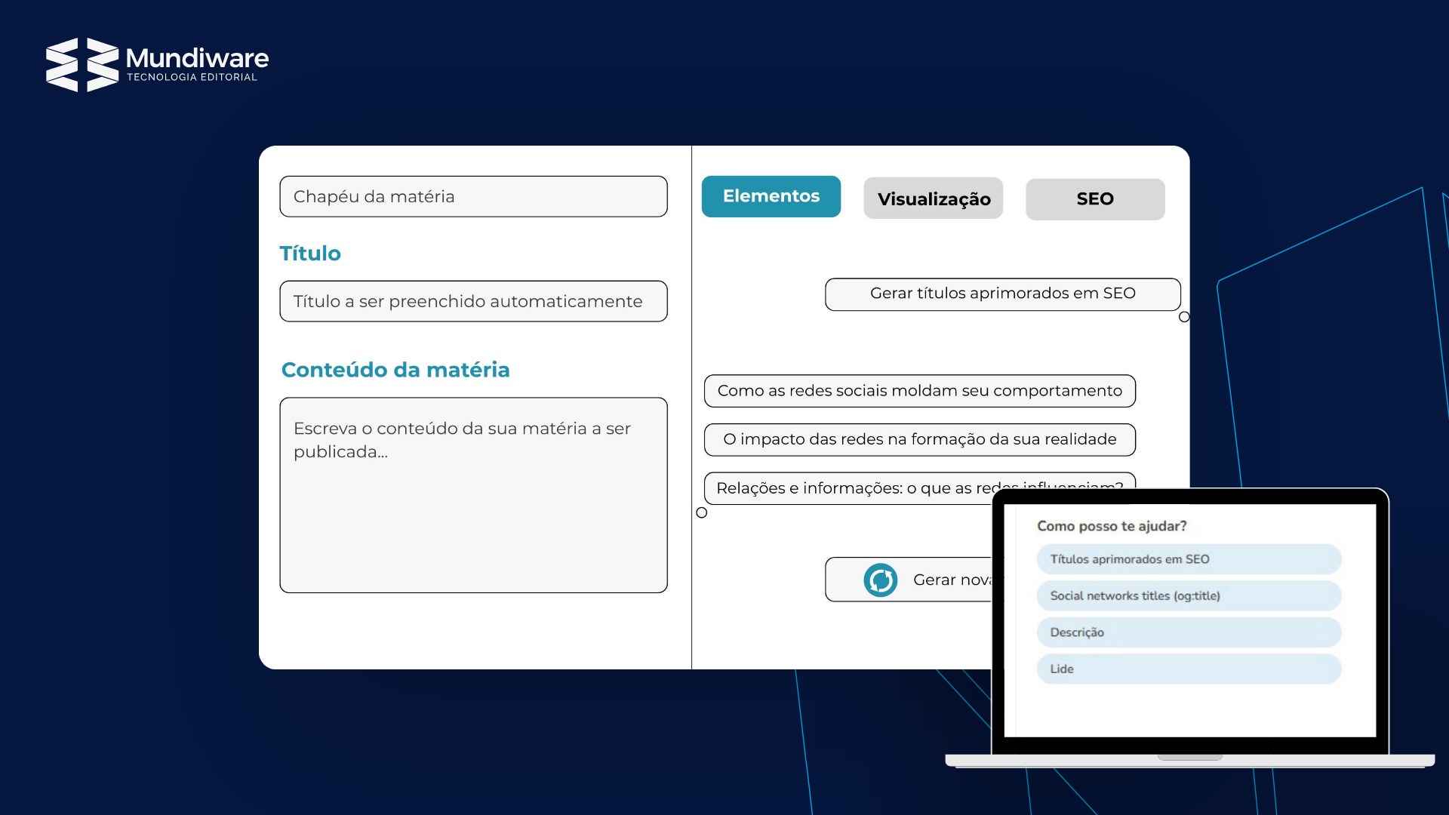Select the SEO tab
The image size is (1449, 815).
(x=1094, y=199)
